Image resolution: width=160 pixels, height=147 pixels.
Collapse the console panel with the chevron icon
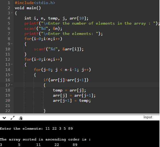coord(4,118)
